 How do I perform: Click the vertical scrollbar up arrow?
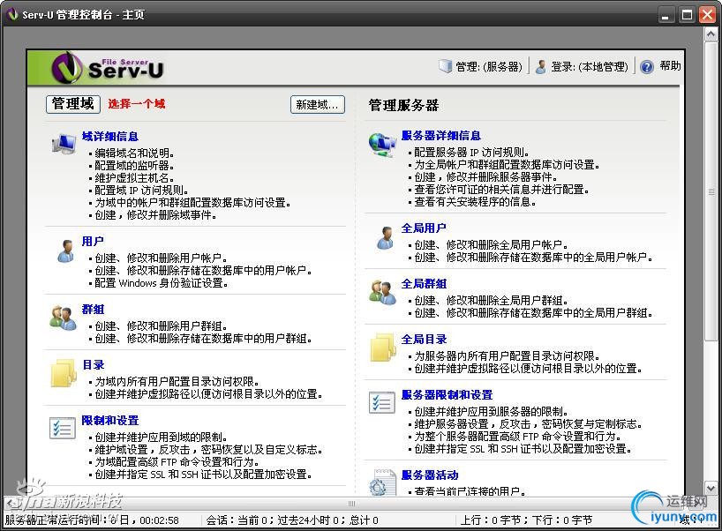click(x=711, y=34)
